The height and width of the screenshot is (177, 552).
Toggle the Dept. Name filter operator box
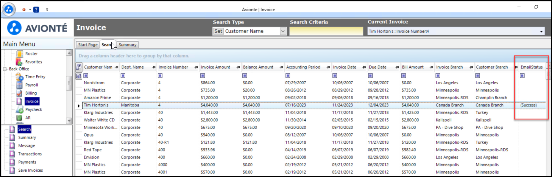click(123, 76)
